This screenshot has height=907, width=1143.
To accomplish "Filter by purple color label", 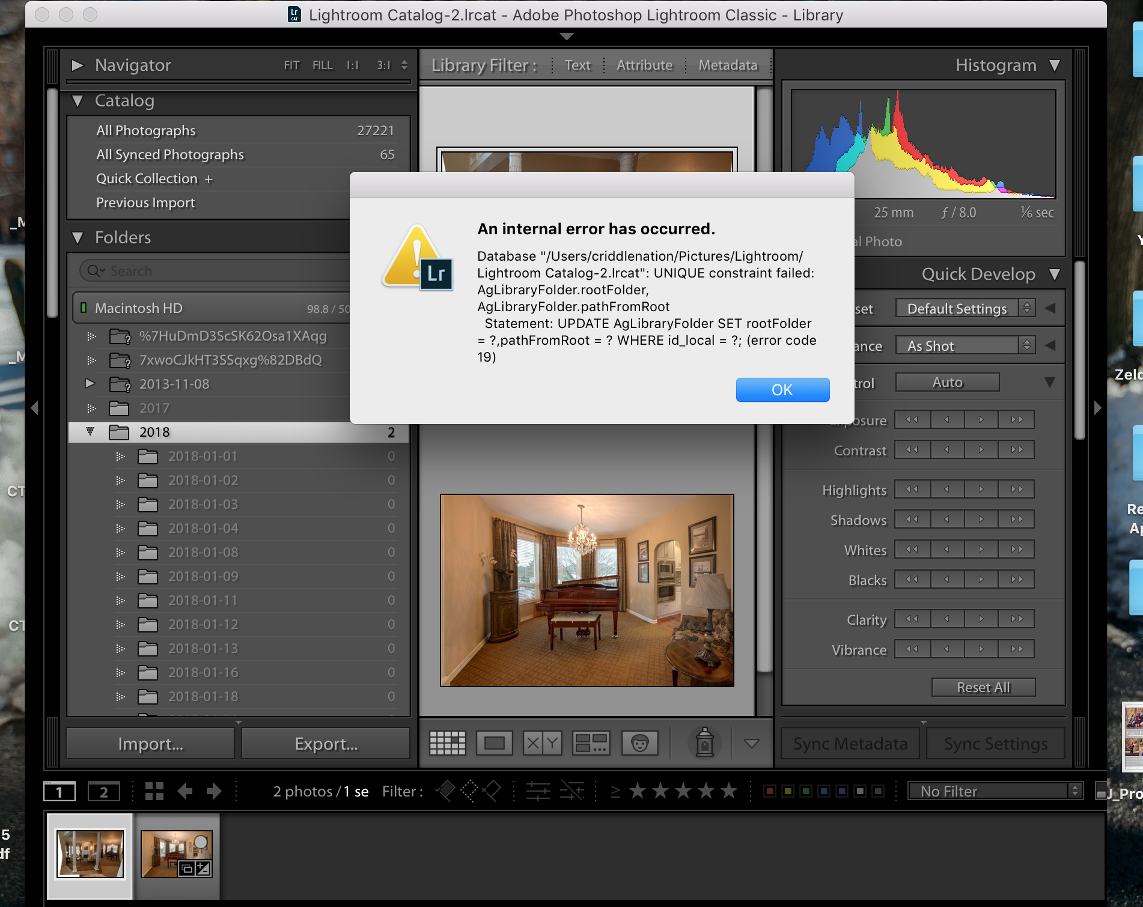I will (842, 791).
